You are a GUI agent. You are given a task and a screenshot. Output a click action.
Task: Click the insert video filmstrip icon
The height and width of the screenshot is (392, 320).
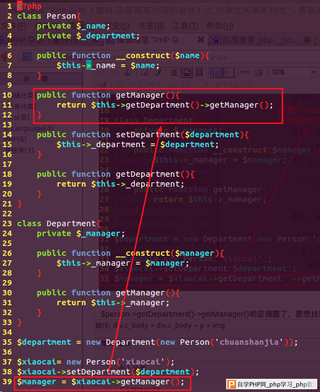[x=199, y=72]
